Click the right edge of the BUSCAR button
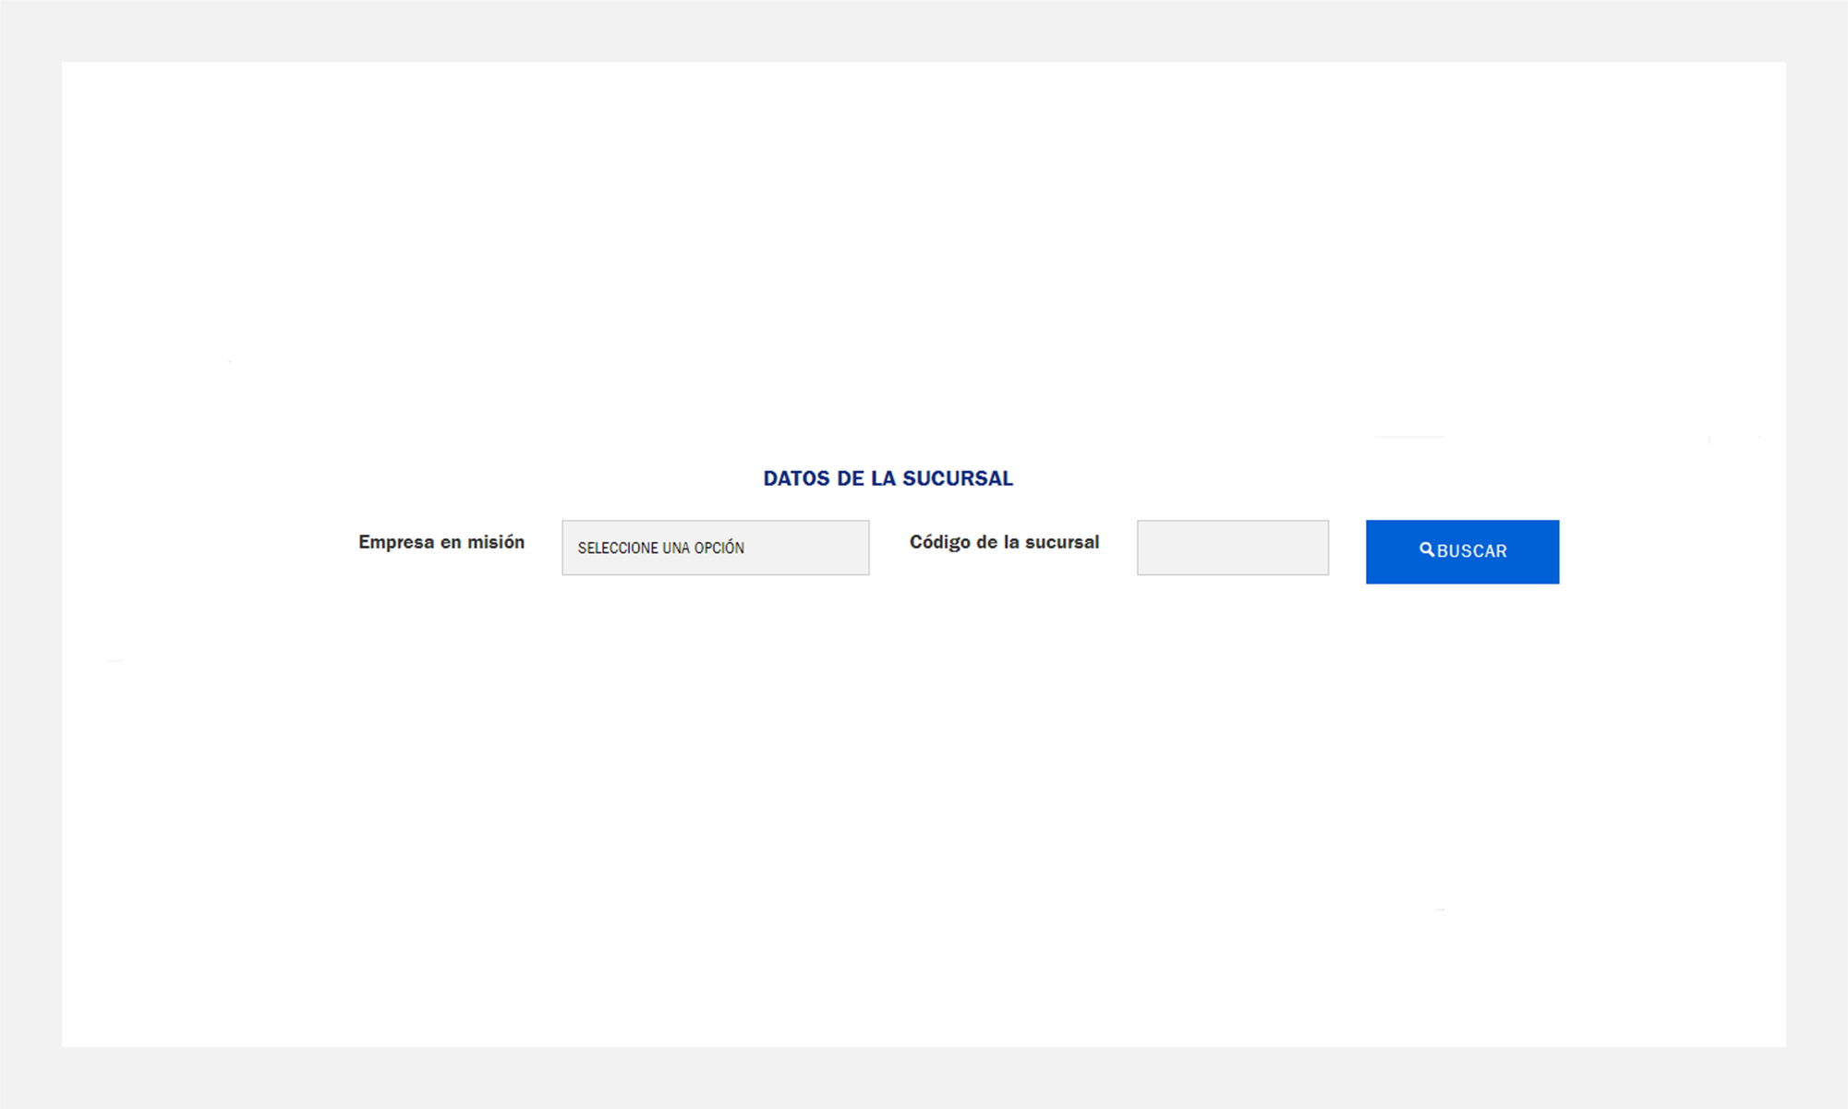Image resolution: width=1848 pixels, height=1109 pixels. (x=1552, y=551)
